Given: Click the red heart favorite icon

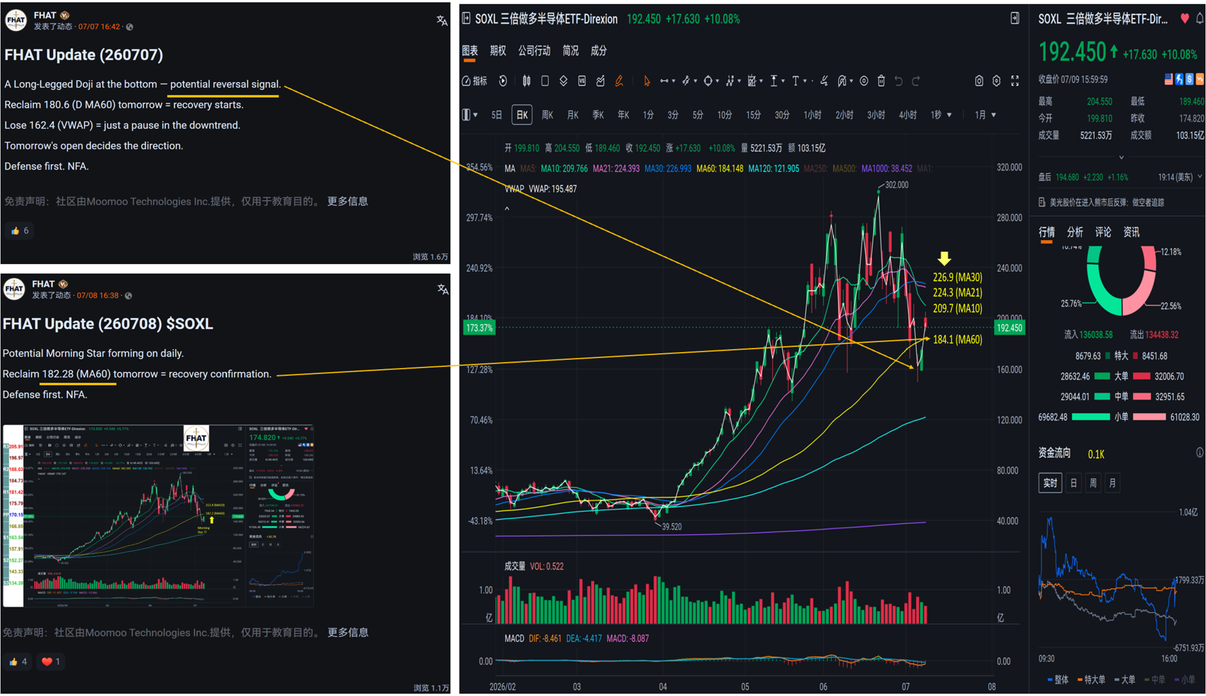Looking at the screenshot, I should click(x=1185, y=19).
